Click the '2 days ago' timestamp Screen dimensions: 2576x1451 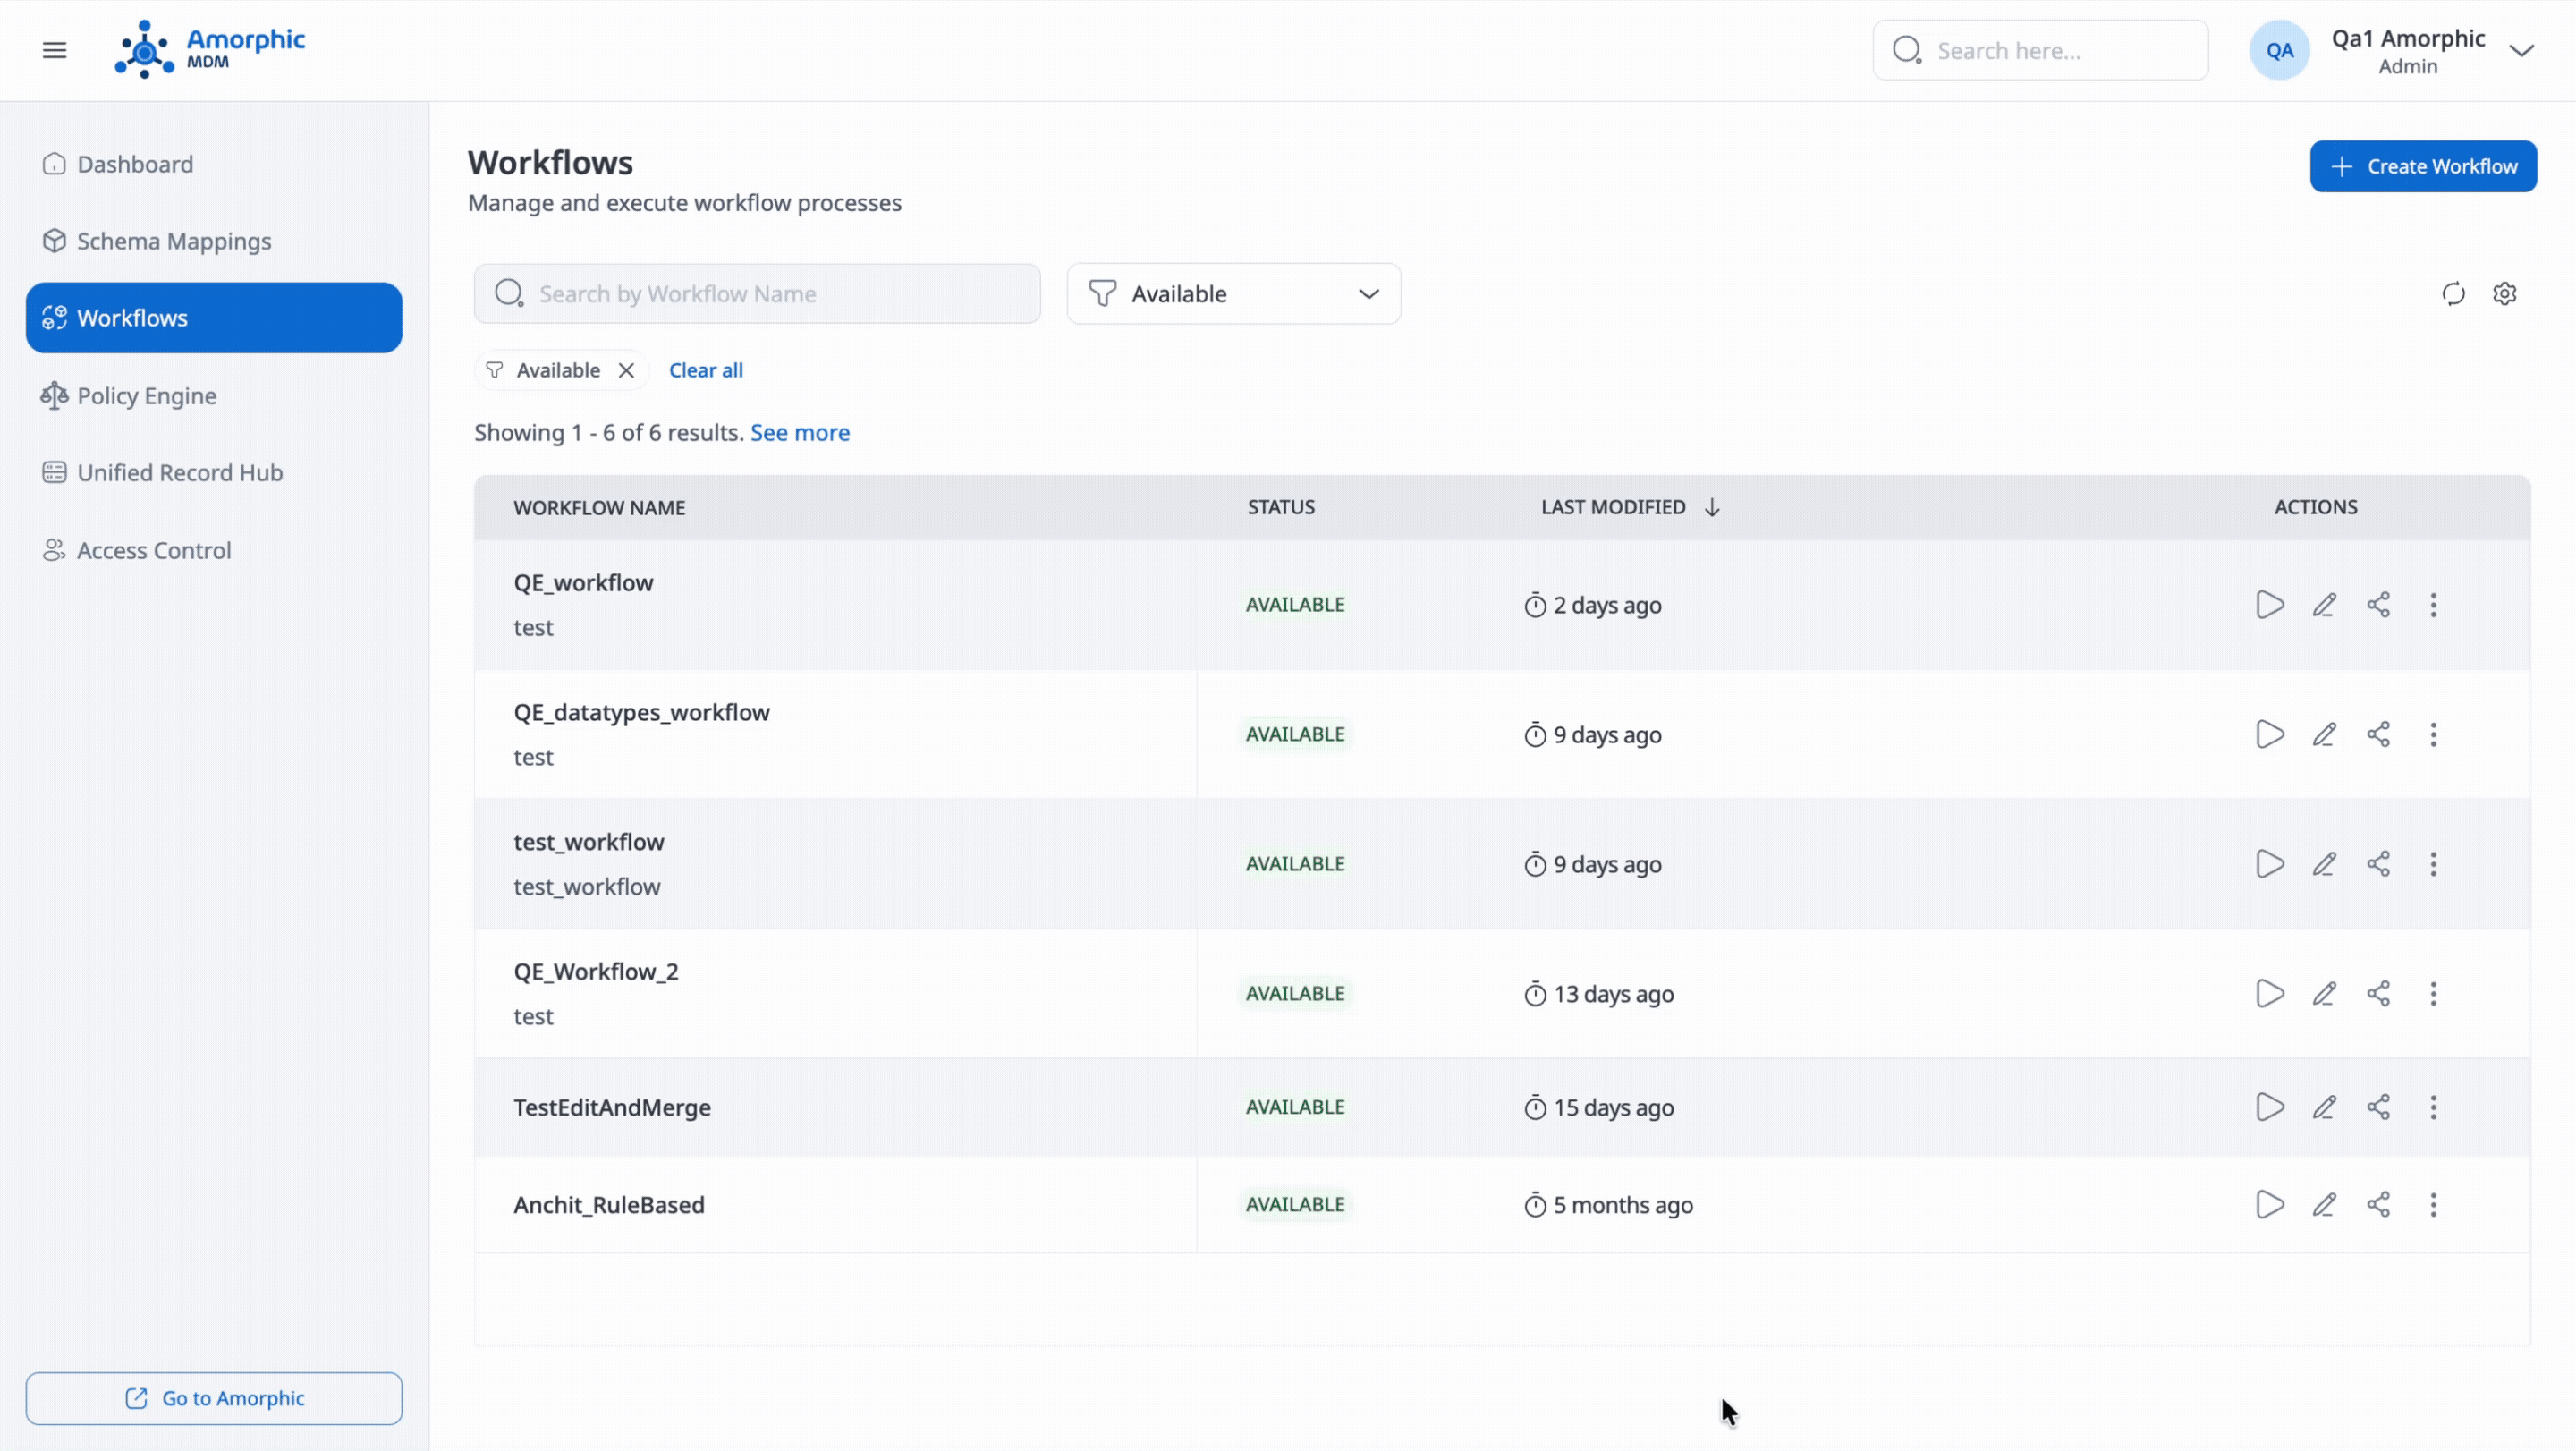point(1607,606)
